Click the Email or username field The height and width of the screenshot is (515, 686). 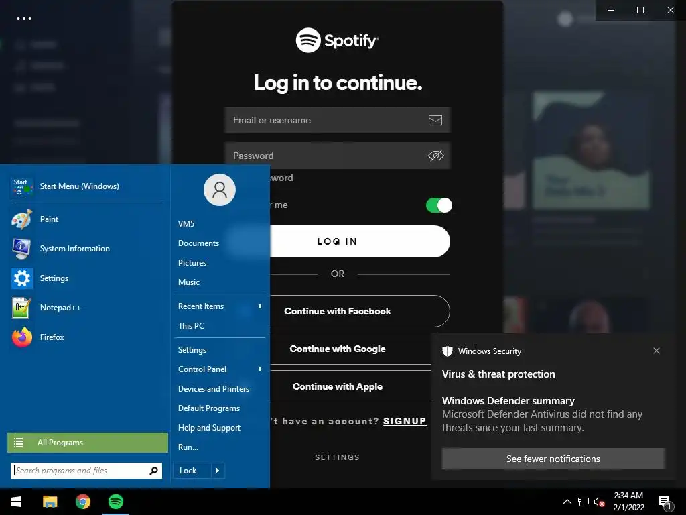[x=338, y=120]
